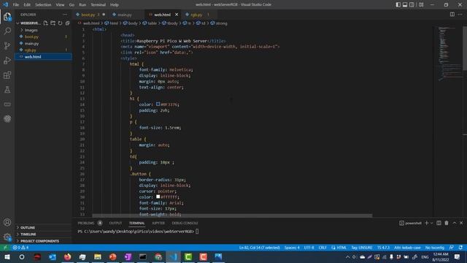Split the editor to the right
This screenshot has width=467, height=263.
coord(452,15)
